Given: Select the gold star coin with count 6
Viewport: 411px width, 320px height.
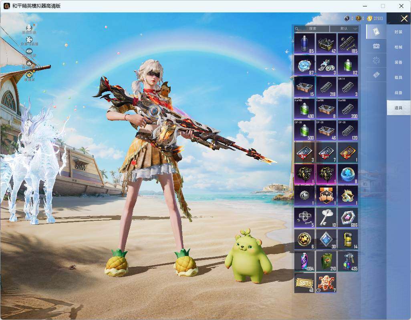Looking at the screenshot, I should (x=304, y=240).
